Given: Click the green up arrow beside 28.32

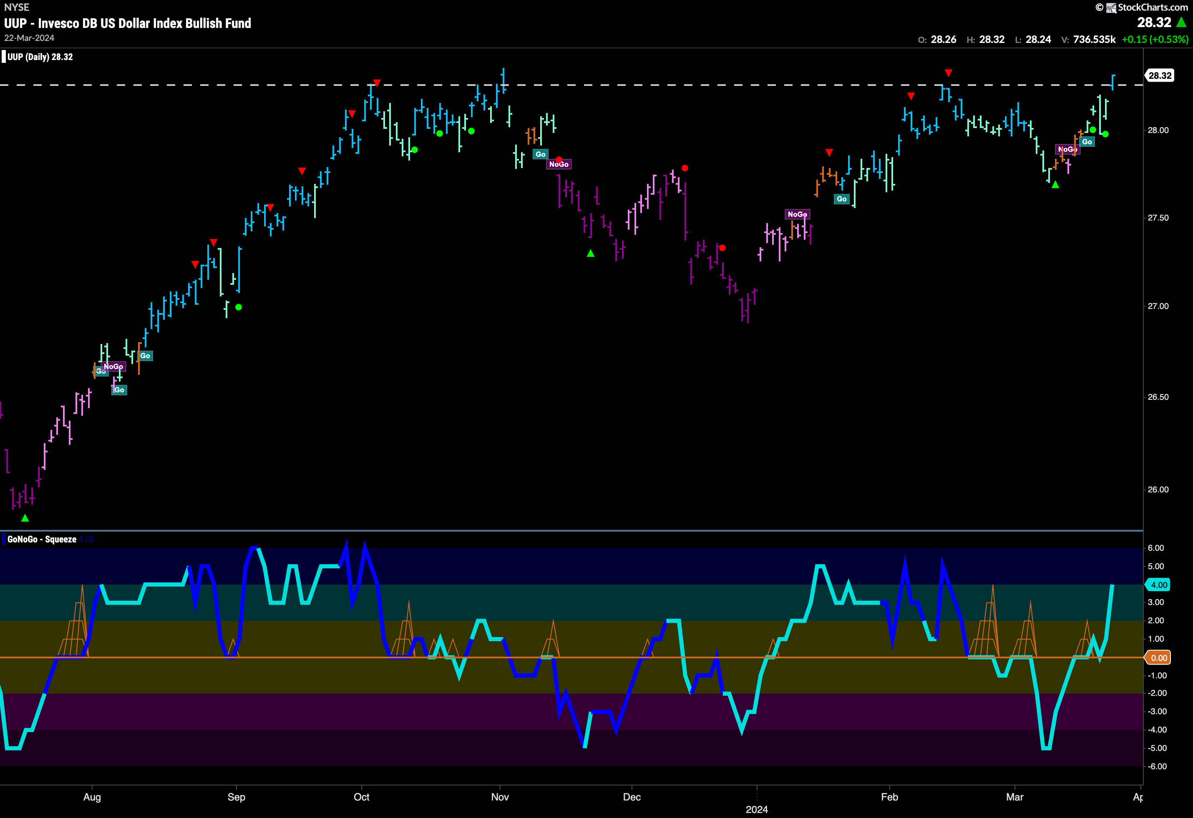Looking at the screenshot, I should click(x=1182, y=22).
